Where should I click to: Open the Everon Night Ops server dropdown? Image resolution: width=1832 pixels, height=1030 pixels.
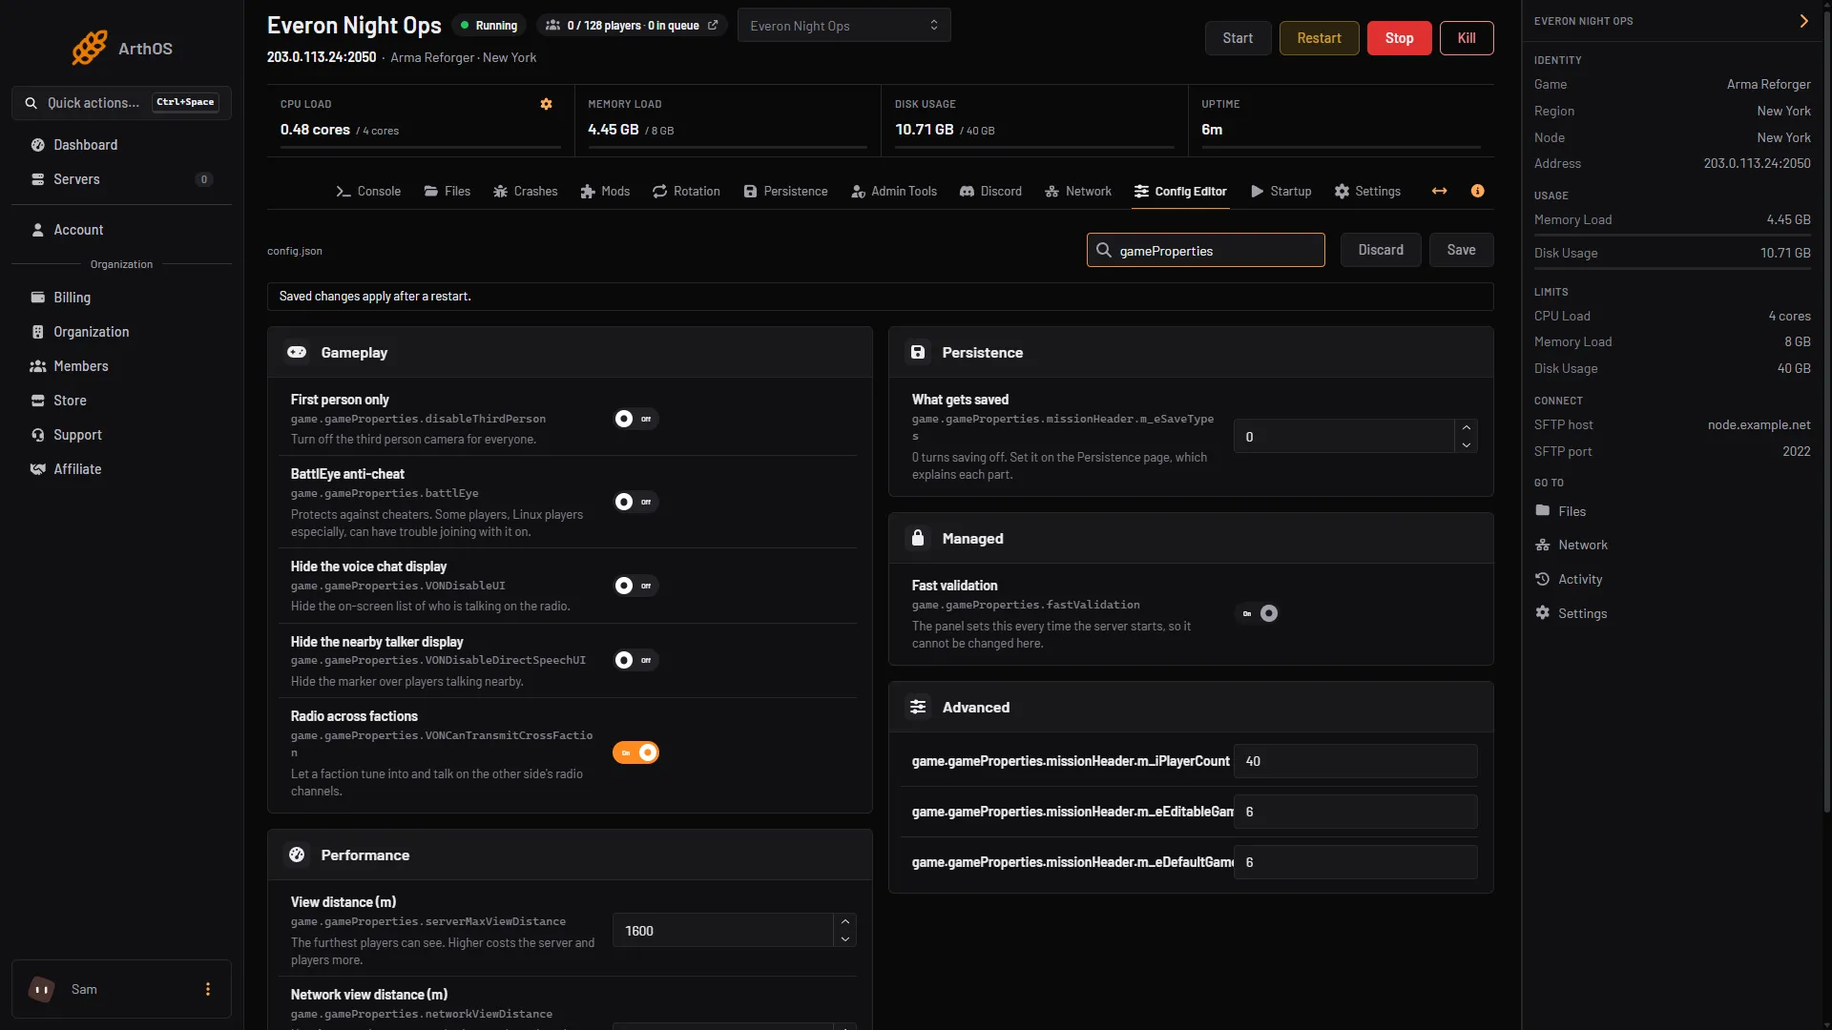(843, 26)
